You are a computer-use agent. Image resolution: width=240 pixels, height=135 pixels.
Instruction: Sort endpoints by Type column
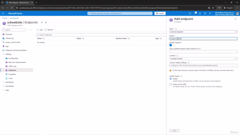click(158, 38)
